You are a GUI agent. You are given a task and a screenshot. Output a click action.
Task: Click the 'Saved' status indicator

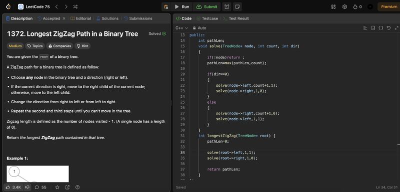pos(181,188)
